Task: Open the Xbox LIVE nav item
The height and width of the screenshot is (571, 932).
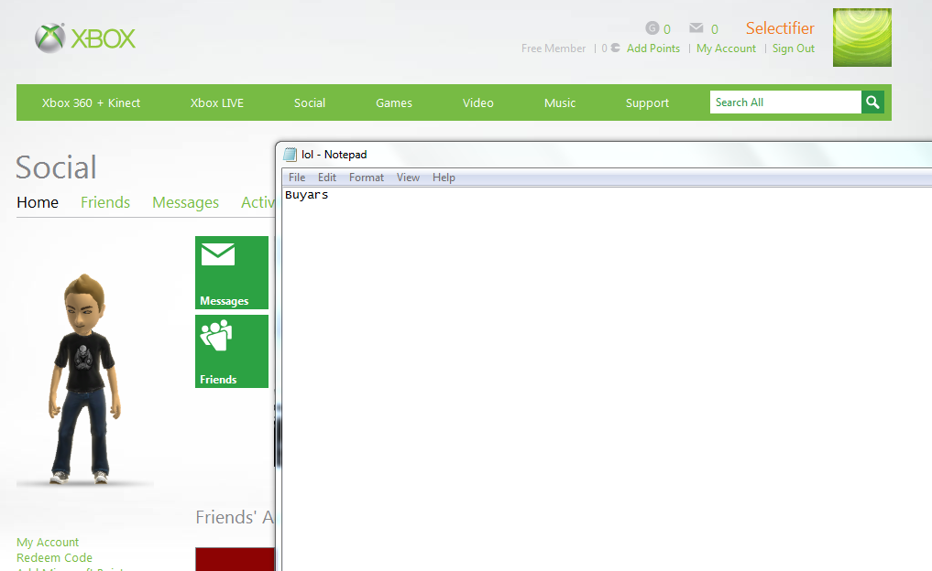Action: 217,102
